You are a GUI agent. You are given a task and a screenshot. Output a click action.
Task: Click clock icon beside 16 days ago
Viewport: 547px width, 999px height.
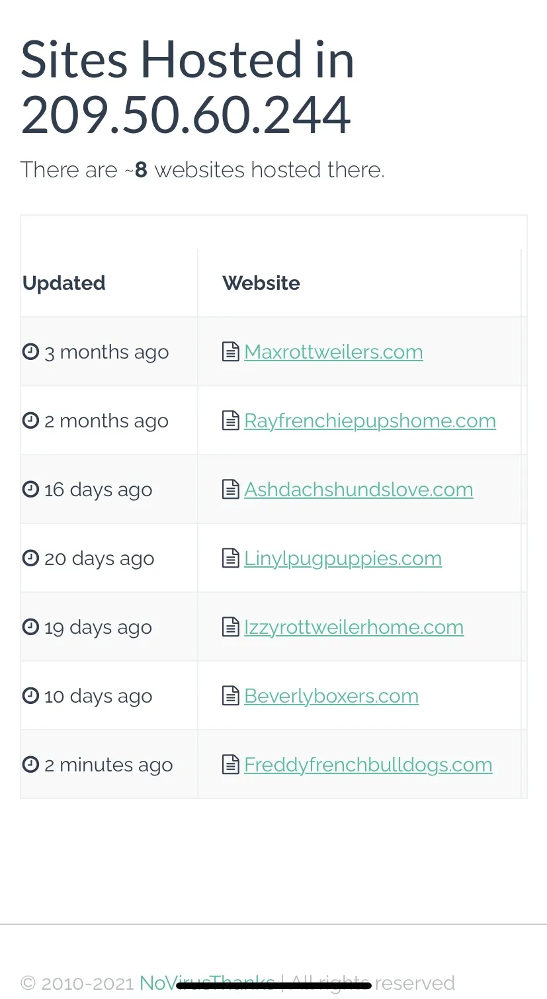pyautogui.click(x=31, y=489)
